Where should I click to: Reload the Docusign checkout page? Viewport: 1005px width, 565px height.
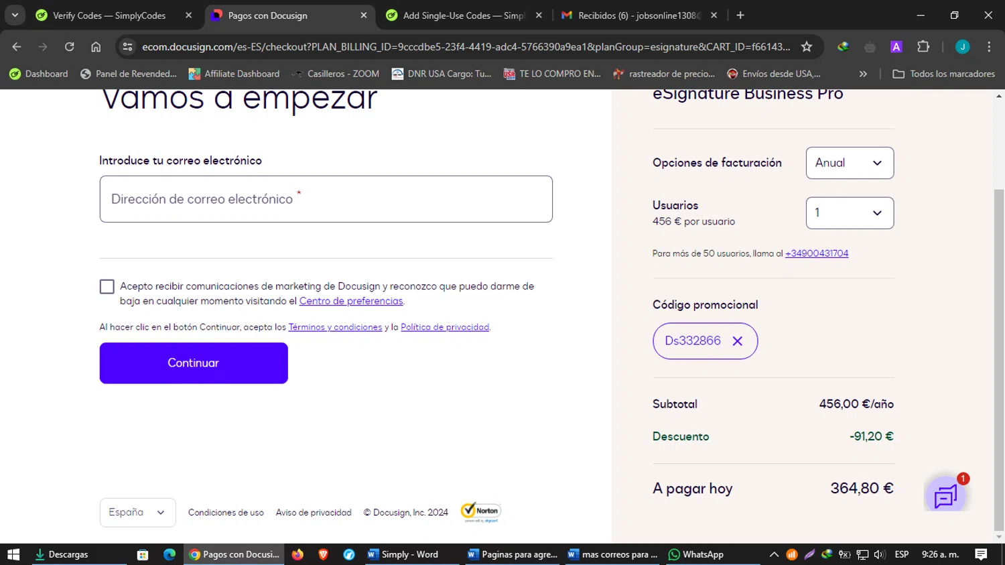[69, 46]
